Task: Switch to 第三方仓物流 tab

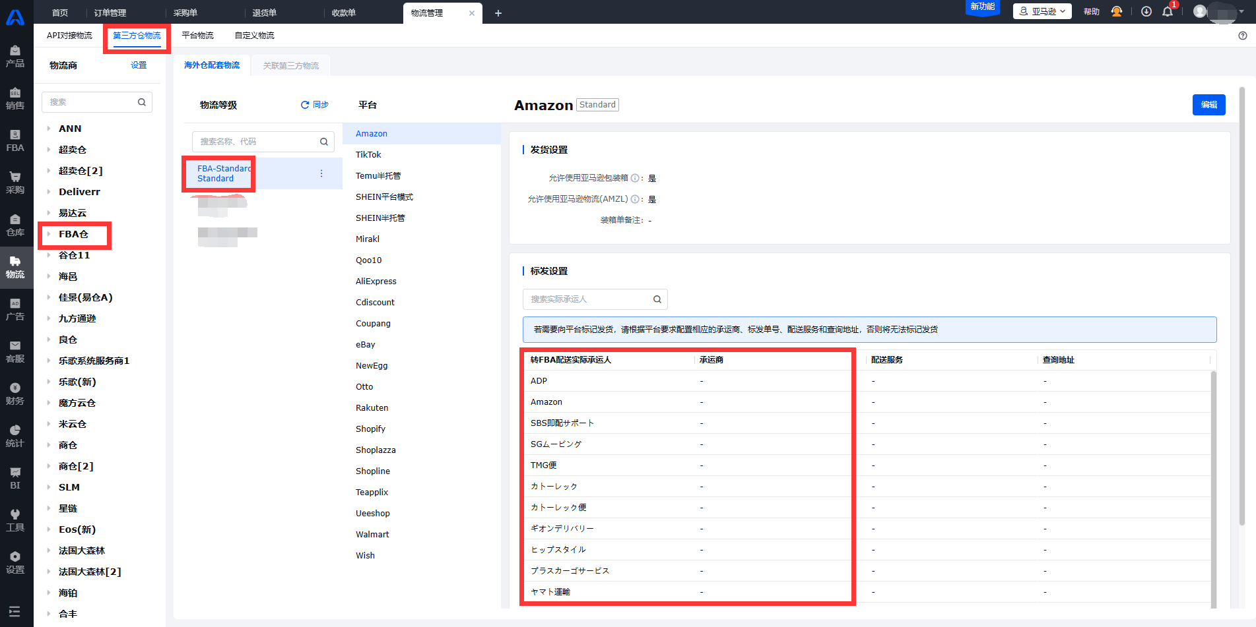Action: (137, 36)
